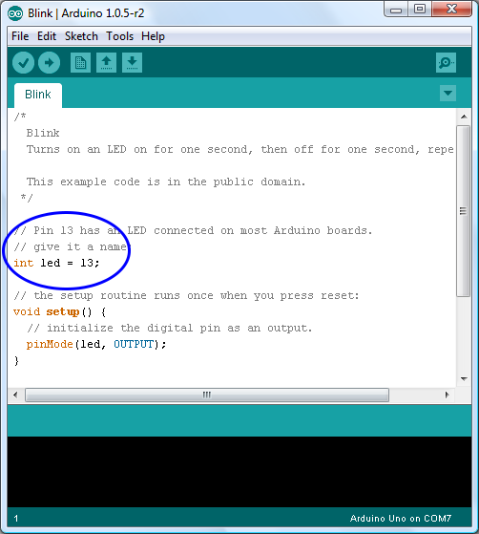The width and height of the screenshot is (479, 534).
Task: Click inside the black console output area
Action: click(x=239, y=472)
